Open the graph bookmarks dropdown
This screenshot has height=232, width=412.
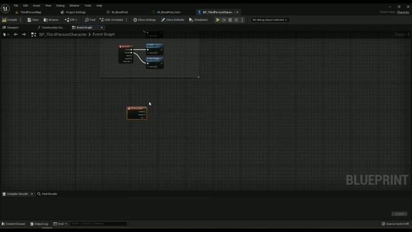6,34
